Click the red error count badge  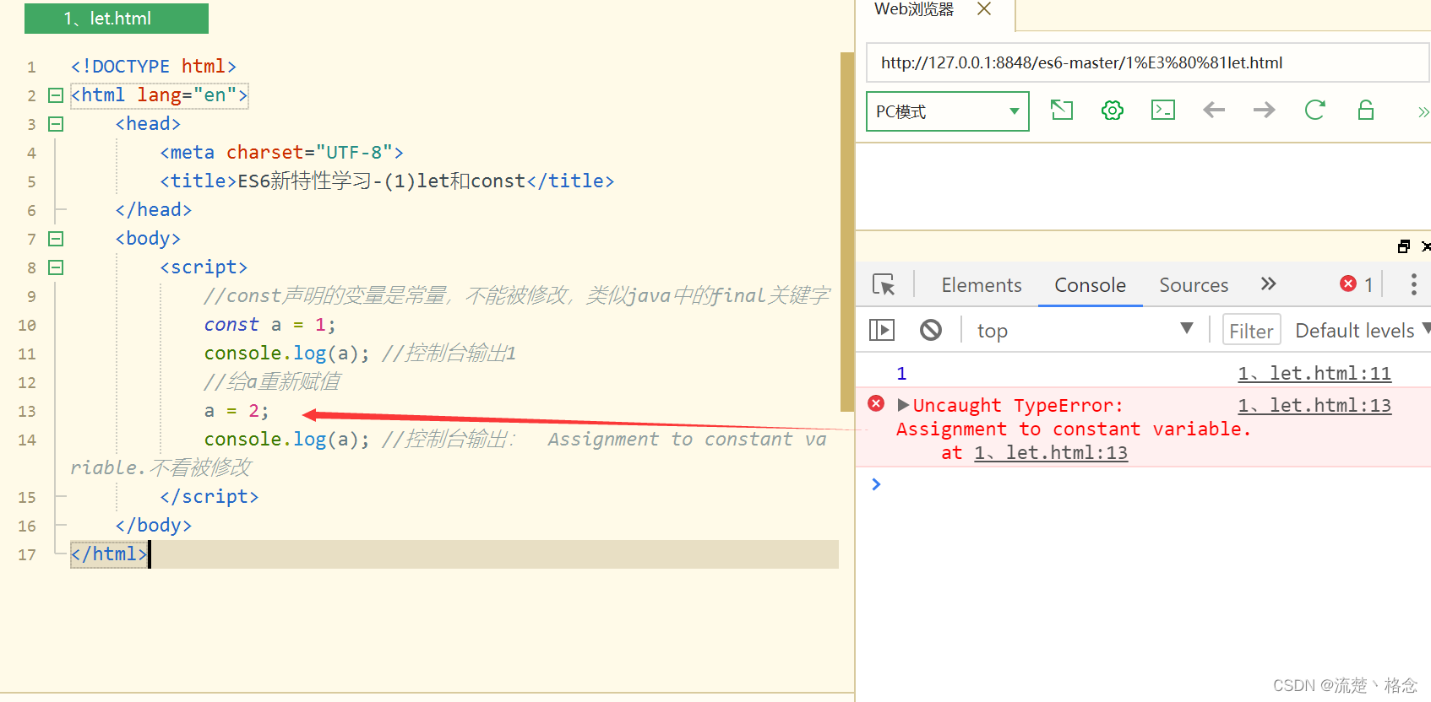pyautogui.click(x=1357, y=284)
